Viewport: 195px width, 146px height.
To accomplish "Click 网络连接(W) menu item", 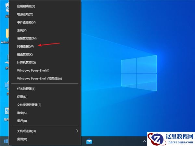I will pyautogui.click(x=45, y=46).
